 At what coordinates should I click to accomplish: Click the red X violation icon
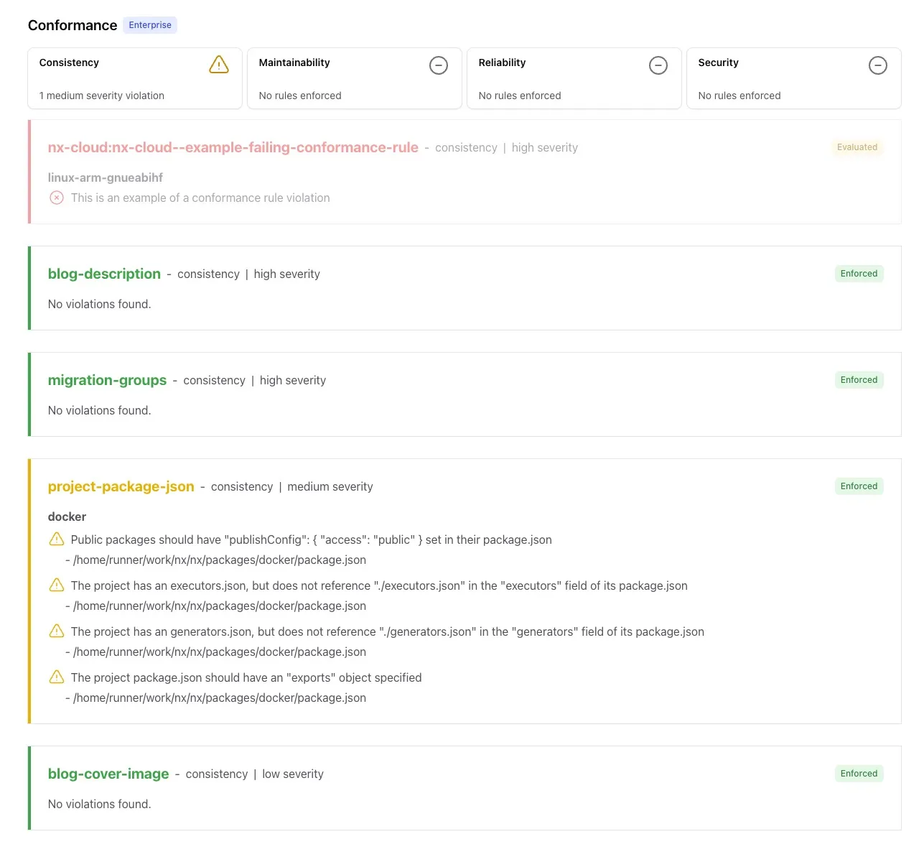[57, 198]
